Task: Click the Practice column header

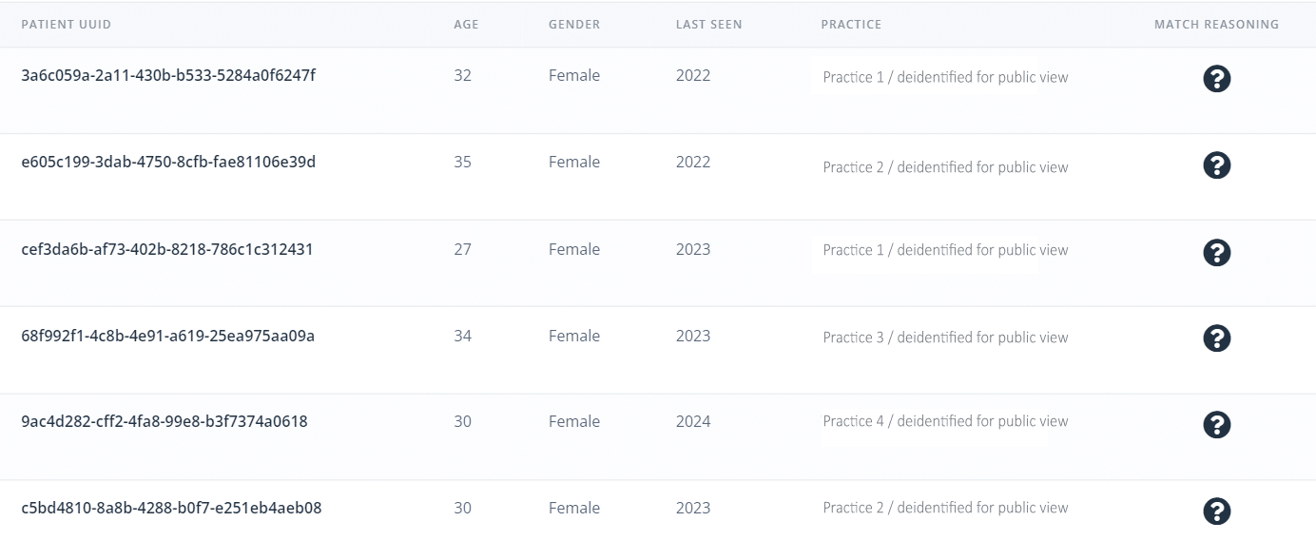Action: (x=851, y=25)
